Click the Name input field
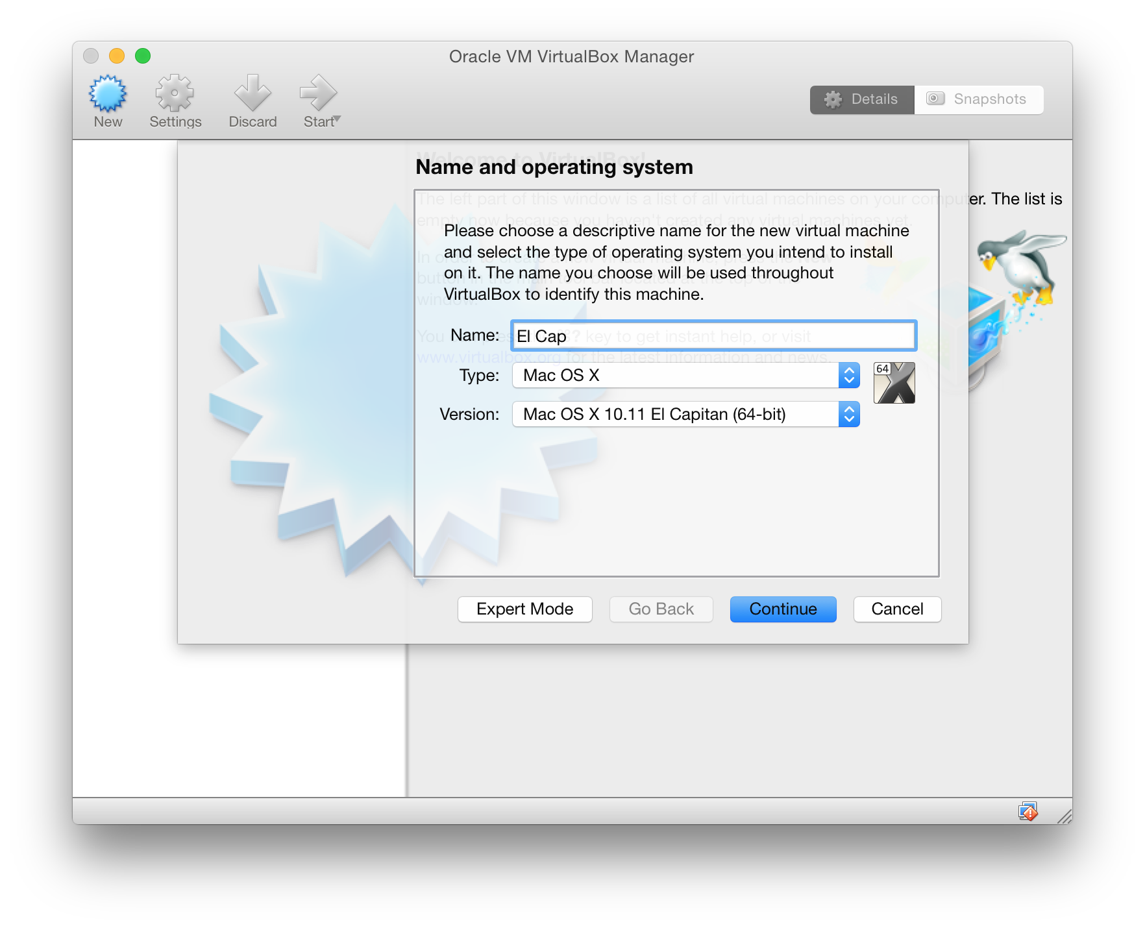This screenshot has width=1145, height=928. tap(713, 336)
